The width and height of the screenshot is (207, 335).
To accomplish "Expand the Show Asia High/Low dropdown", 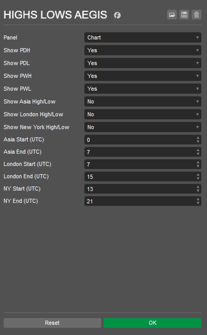I will coord(142,102).
